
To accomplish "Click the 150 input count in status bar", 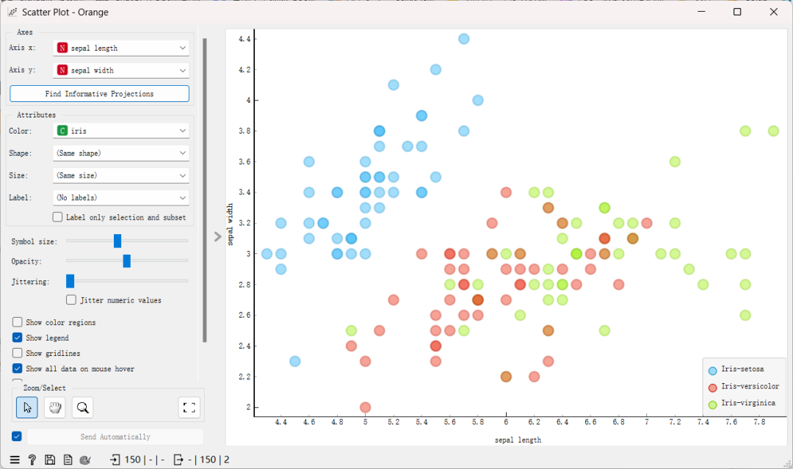I will click(x=132, y=459).
